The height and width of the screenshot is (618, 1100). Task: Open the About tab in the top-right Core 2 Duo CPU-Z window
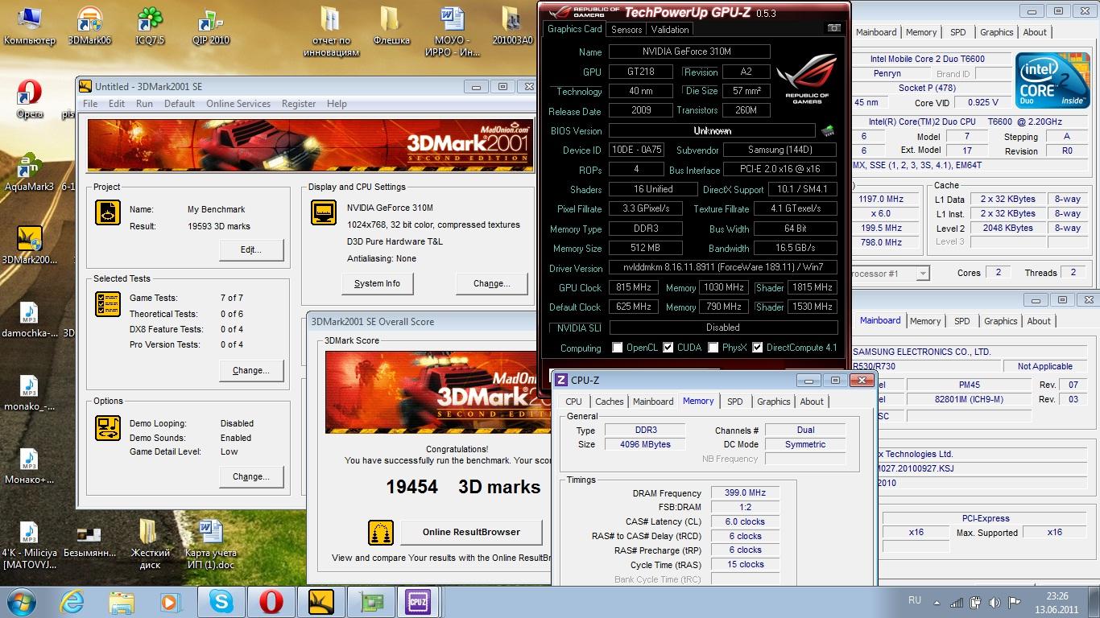pos(1035,32)
